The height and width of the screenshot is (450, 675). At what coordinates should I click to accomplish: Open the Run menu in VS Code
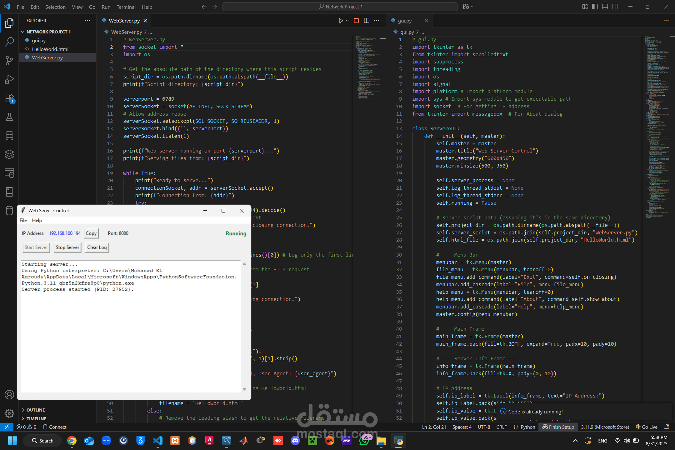[x=106, y=7]
